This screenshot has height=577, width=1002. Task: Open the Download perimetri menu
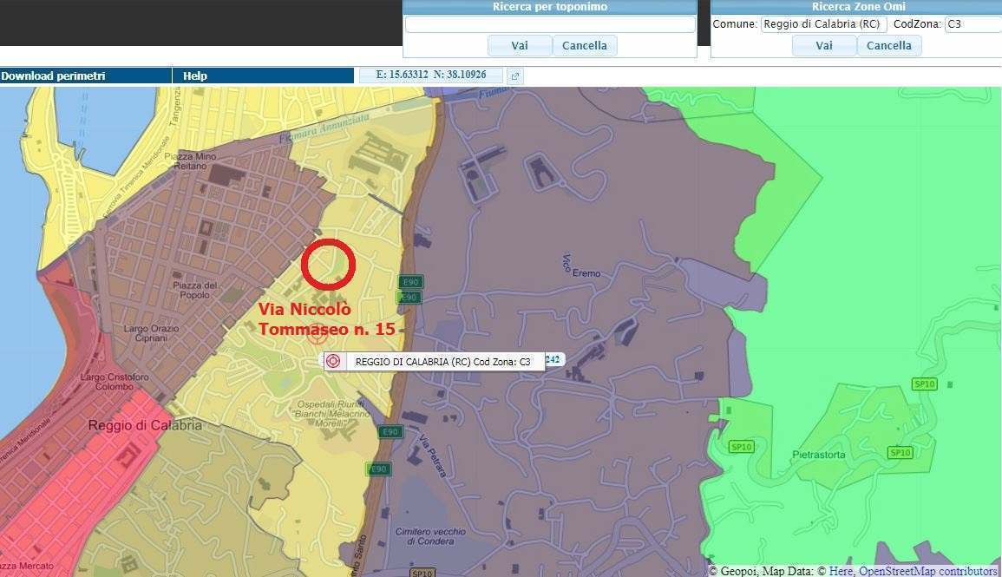click(54, 76)
